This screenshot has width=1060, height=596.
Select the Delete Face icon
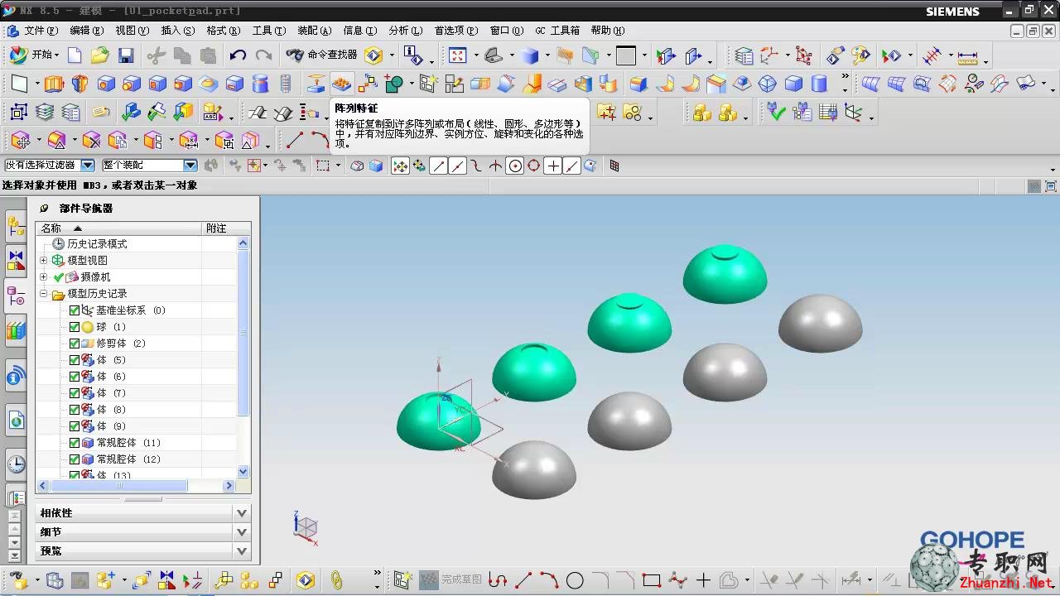coord(91,140)
